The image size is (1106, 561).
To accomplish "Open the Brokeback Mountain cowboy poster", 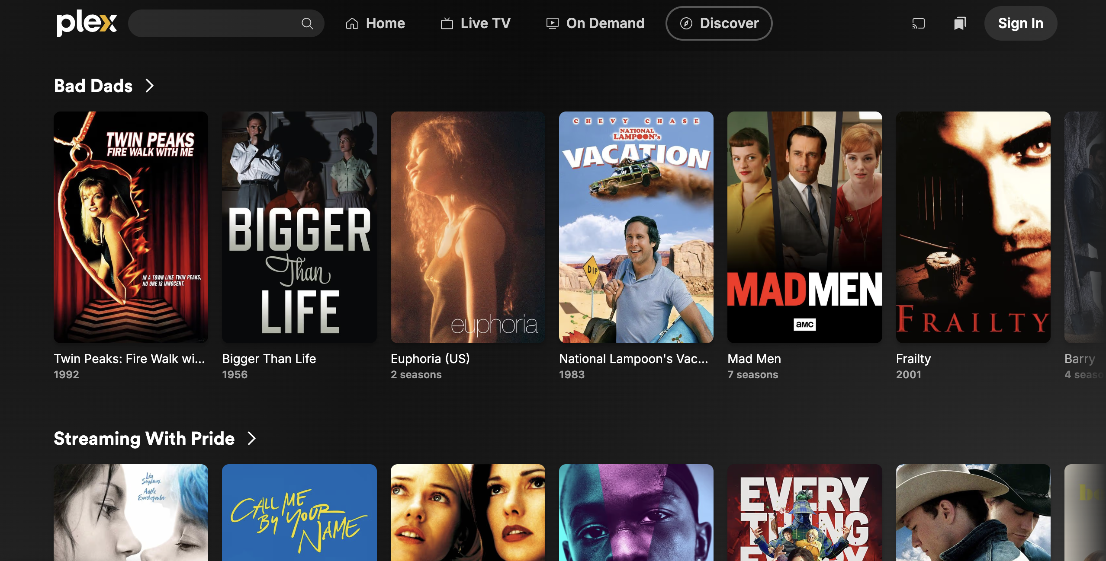I will tap(973, 513).
